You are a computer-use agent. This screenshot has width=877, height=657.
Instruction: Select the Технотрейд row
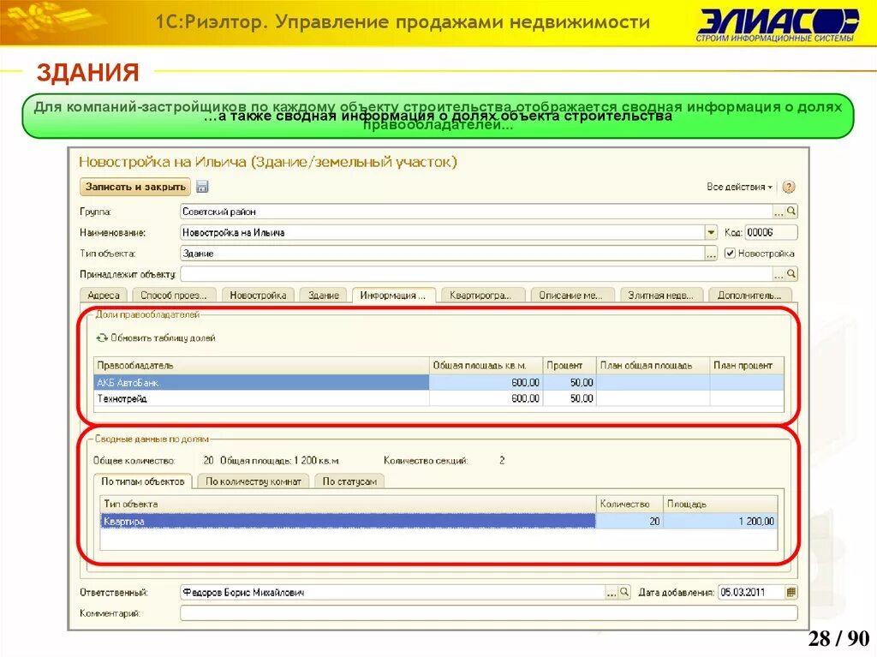[x=439, y=398]
